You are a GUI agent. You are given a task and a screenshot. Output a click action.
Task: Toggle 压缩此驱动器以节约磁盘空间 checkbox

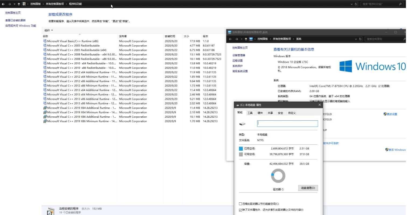pos(240,204)
